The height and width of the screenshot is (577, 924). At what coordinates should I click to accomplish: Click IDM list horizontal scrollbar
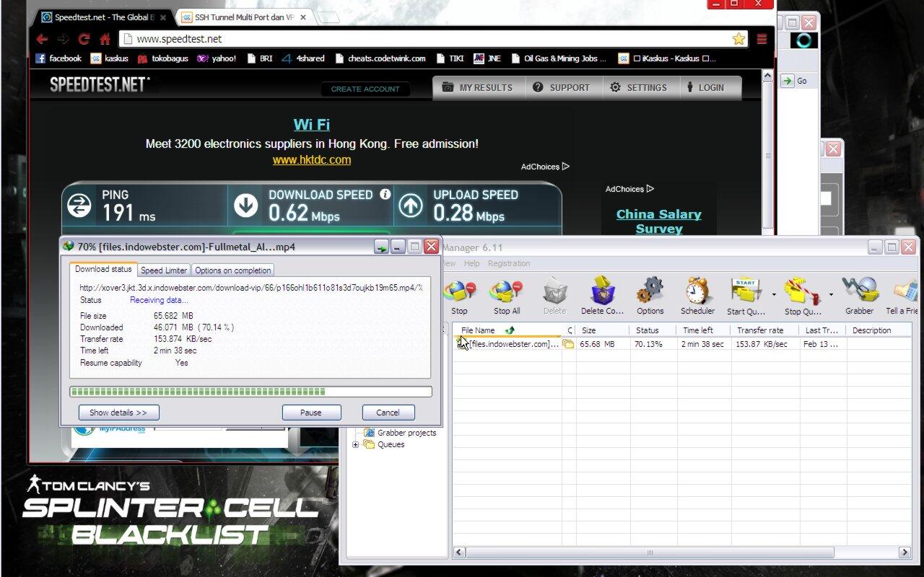coord(650,552)
